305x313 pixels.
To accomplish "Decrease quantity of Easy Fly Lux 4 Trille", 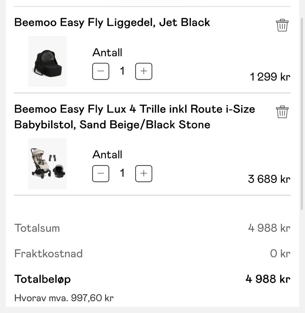I will (101, 174).
